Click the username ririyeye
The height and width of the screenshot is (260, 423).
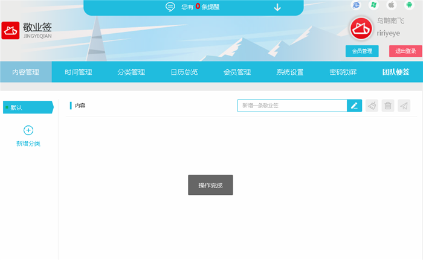[388, 33]
